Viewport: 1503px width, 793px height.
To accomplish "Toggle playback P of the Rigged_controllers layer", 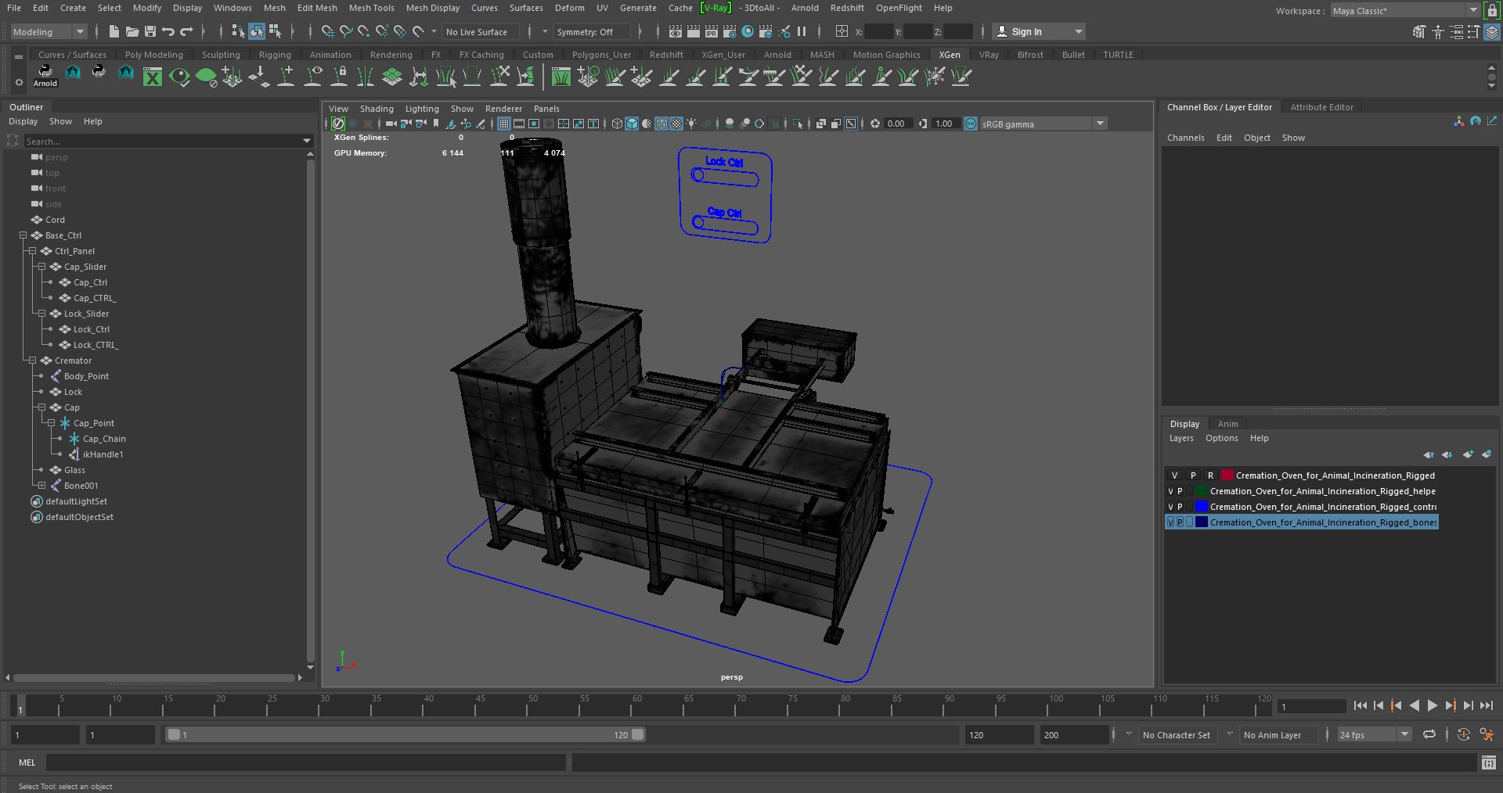I will click(1180, 507).
